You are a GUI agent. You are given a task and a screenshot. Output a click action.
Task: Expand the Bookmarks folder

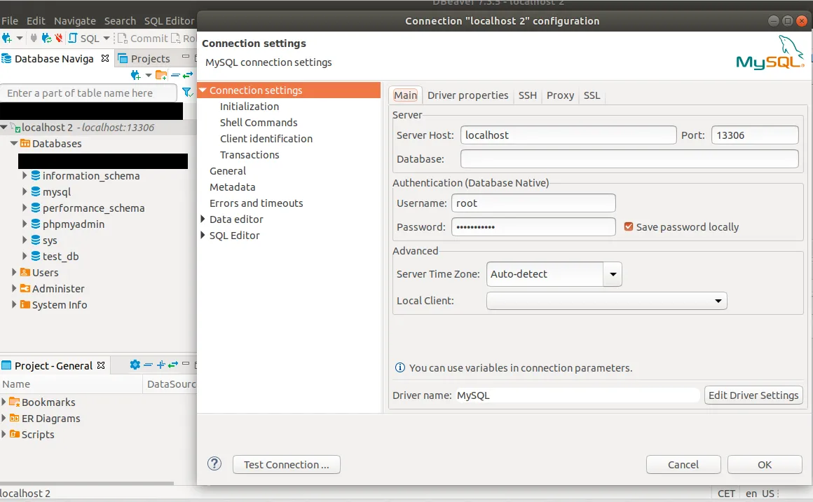(4, 402)
